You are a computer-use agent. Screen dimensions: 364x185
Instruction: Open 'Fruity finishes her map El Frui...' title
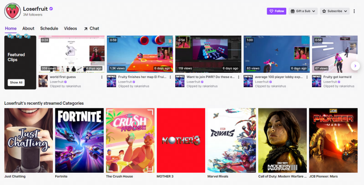click(142, 77)
